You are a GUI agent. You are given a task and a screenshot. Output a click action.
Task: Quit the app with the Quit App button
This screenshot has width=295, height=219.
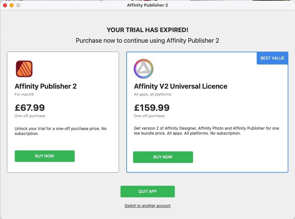point(147,192)
